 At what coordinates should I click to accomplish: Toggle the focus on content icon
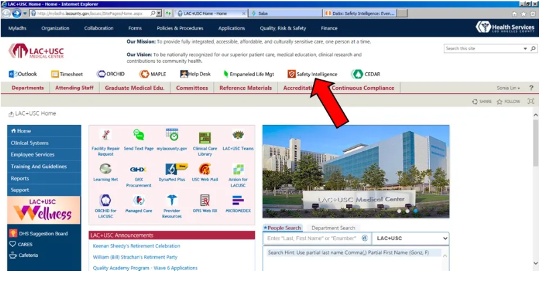tap(531, 101)
